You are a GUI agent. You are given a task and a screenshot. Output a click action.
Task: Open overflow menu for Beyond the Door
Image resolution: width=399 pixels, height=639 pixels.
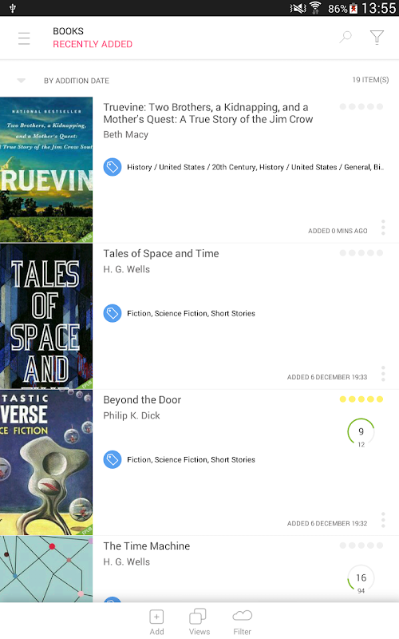(383, 520)
